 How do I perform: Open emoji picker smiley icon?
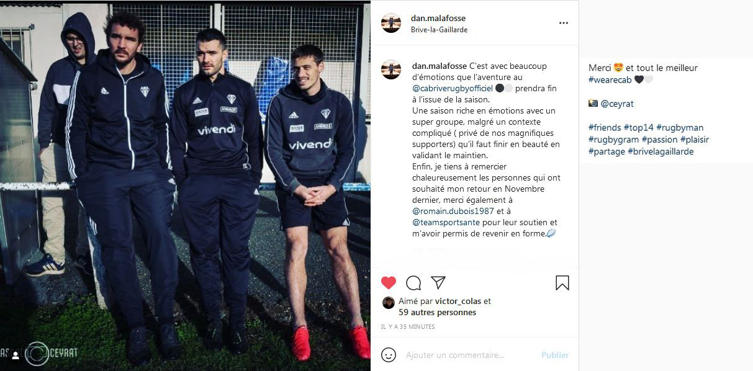389,355
